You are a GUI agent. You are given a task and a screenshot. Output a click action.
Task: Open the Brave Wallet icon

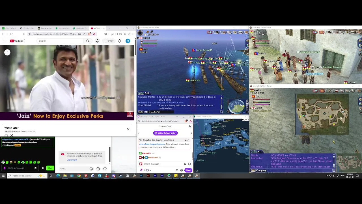(120, 34)
